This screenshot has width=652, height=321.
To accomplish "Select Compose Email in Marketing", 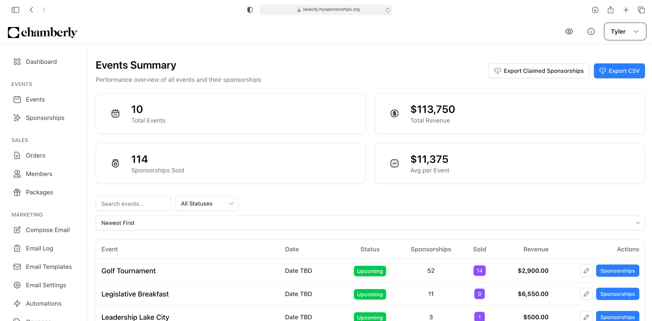I will pyautogui.click(x=47, y=230).
